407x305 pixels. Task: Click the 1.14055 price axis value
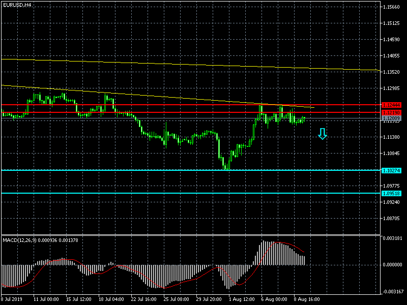[391, 56]
